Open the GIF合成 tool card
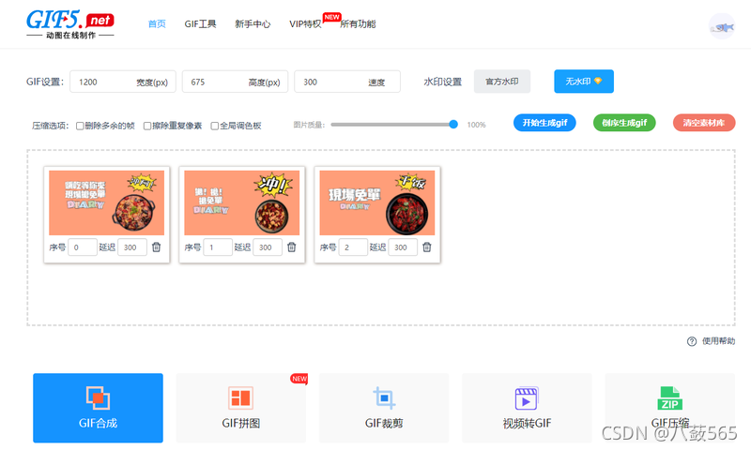Viewport: 751px width, 450px height. pyautogui.click(x=99, y=408)
